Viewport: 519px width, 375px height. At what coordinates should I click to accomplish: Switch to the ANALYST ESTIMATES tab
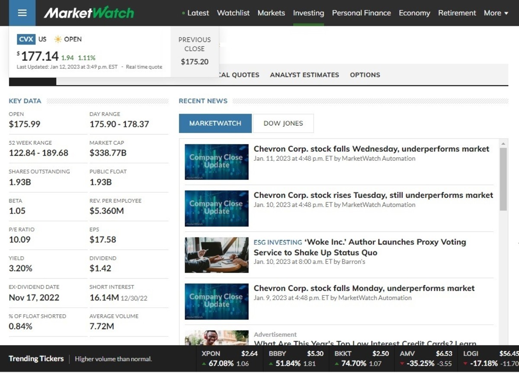tap(304, 74)
